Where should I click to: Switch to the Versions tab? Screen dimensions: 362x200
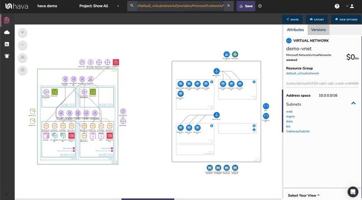[318, 29]
